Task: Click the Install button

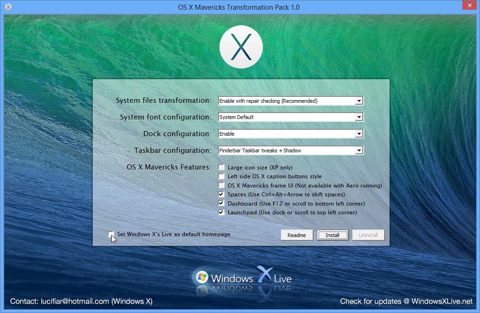Action: tap(333, 235)
